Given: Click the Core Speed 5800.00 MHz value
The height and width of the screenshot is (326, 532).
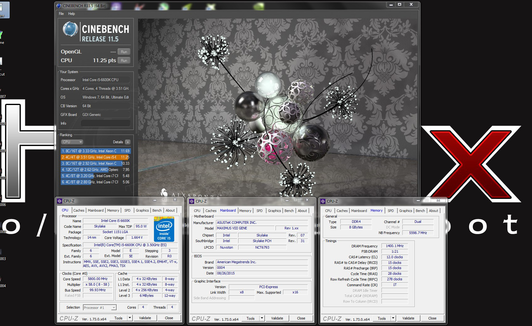Looking at the screenshot, I should tap(98, 279).
